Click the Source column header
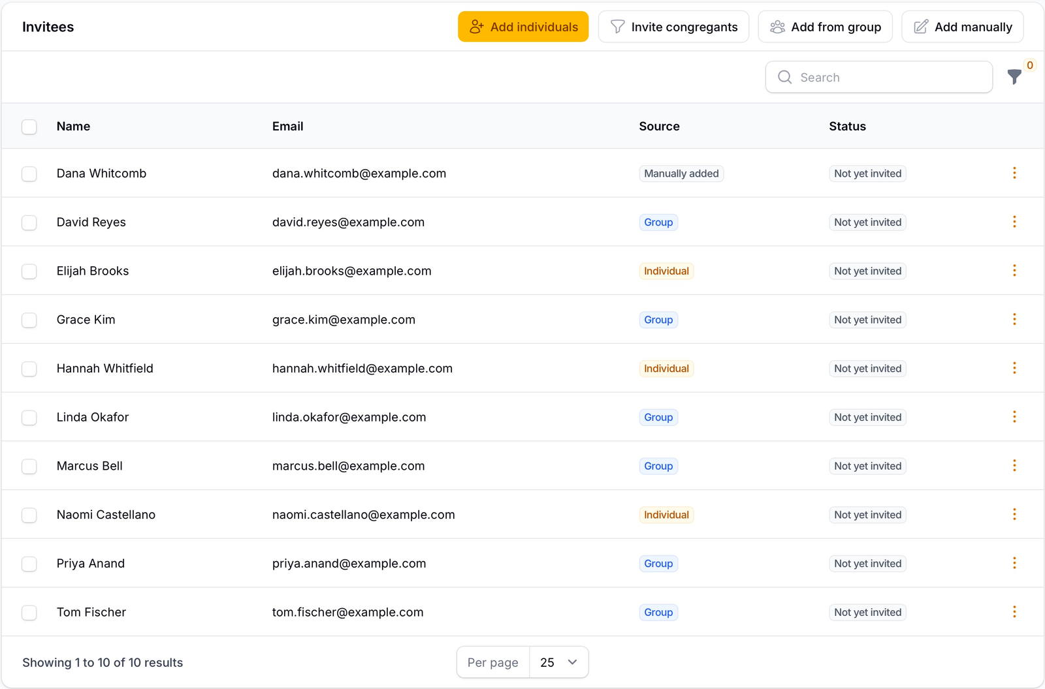This screenshot has width=1045, height=689. click(659, 127)
